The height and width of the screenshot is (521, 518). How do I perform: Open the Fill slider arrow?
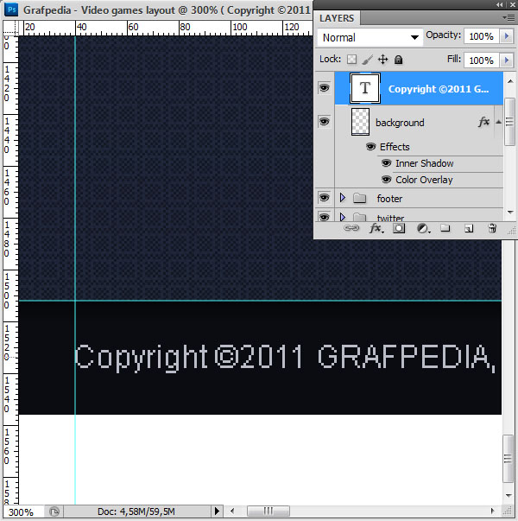point(507,60)
